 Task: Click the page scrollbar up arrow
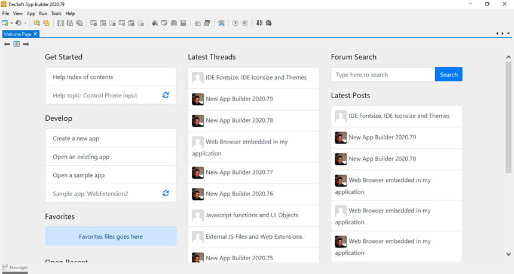[x=508, y=57]
